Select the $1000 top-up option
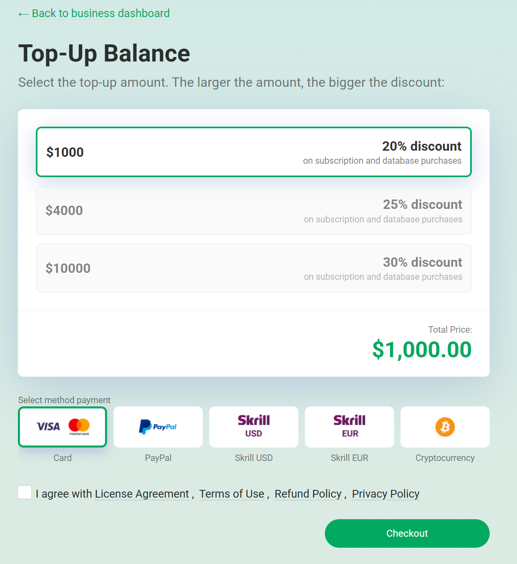 [x=254, y=152]
